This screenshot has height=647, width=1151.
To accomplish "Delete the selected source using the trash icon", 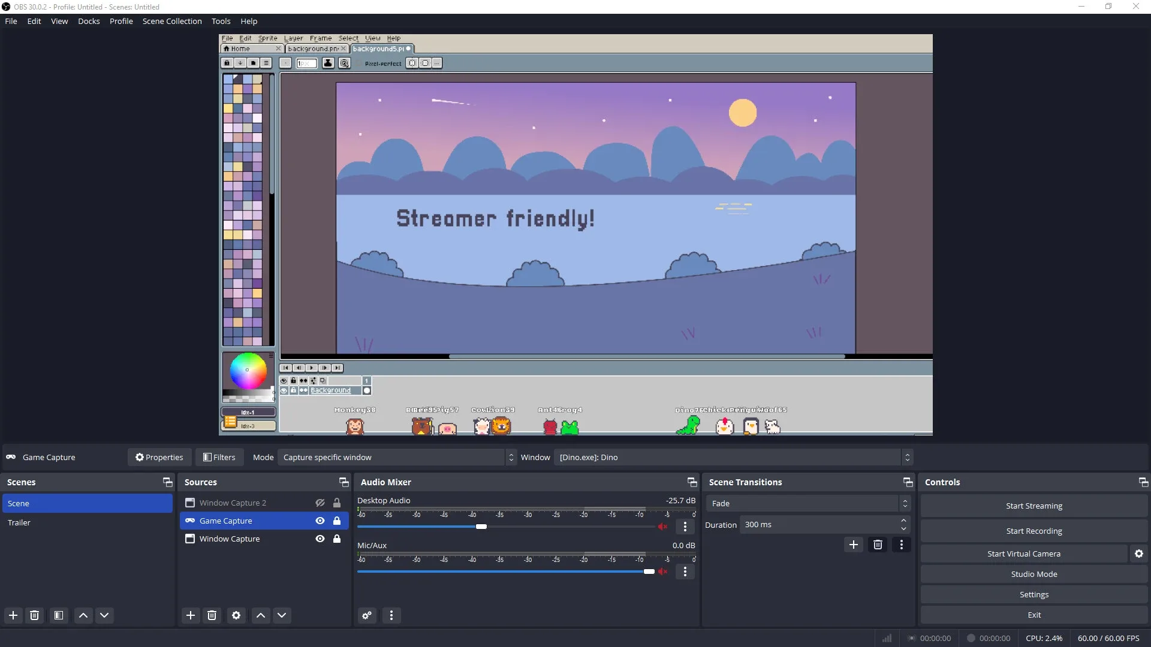I will point(212,615).
